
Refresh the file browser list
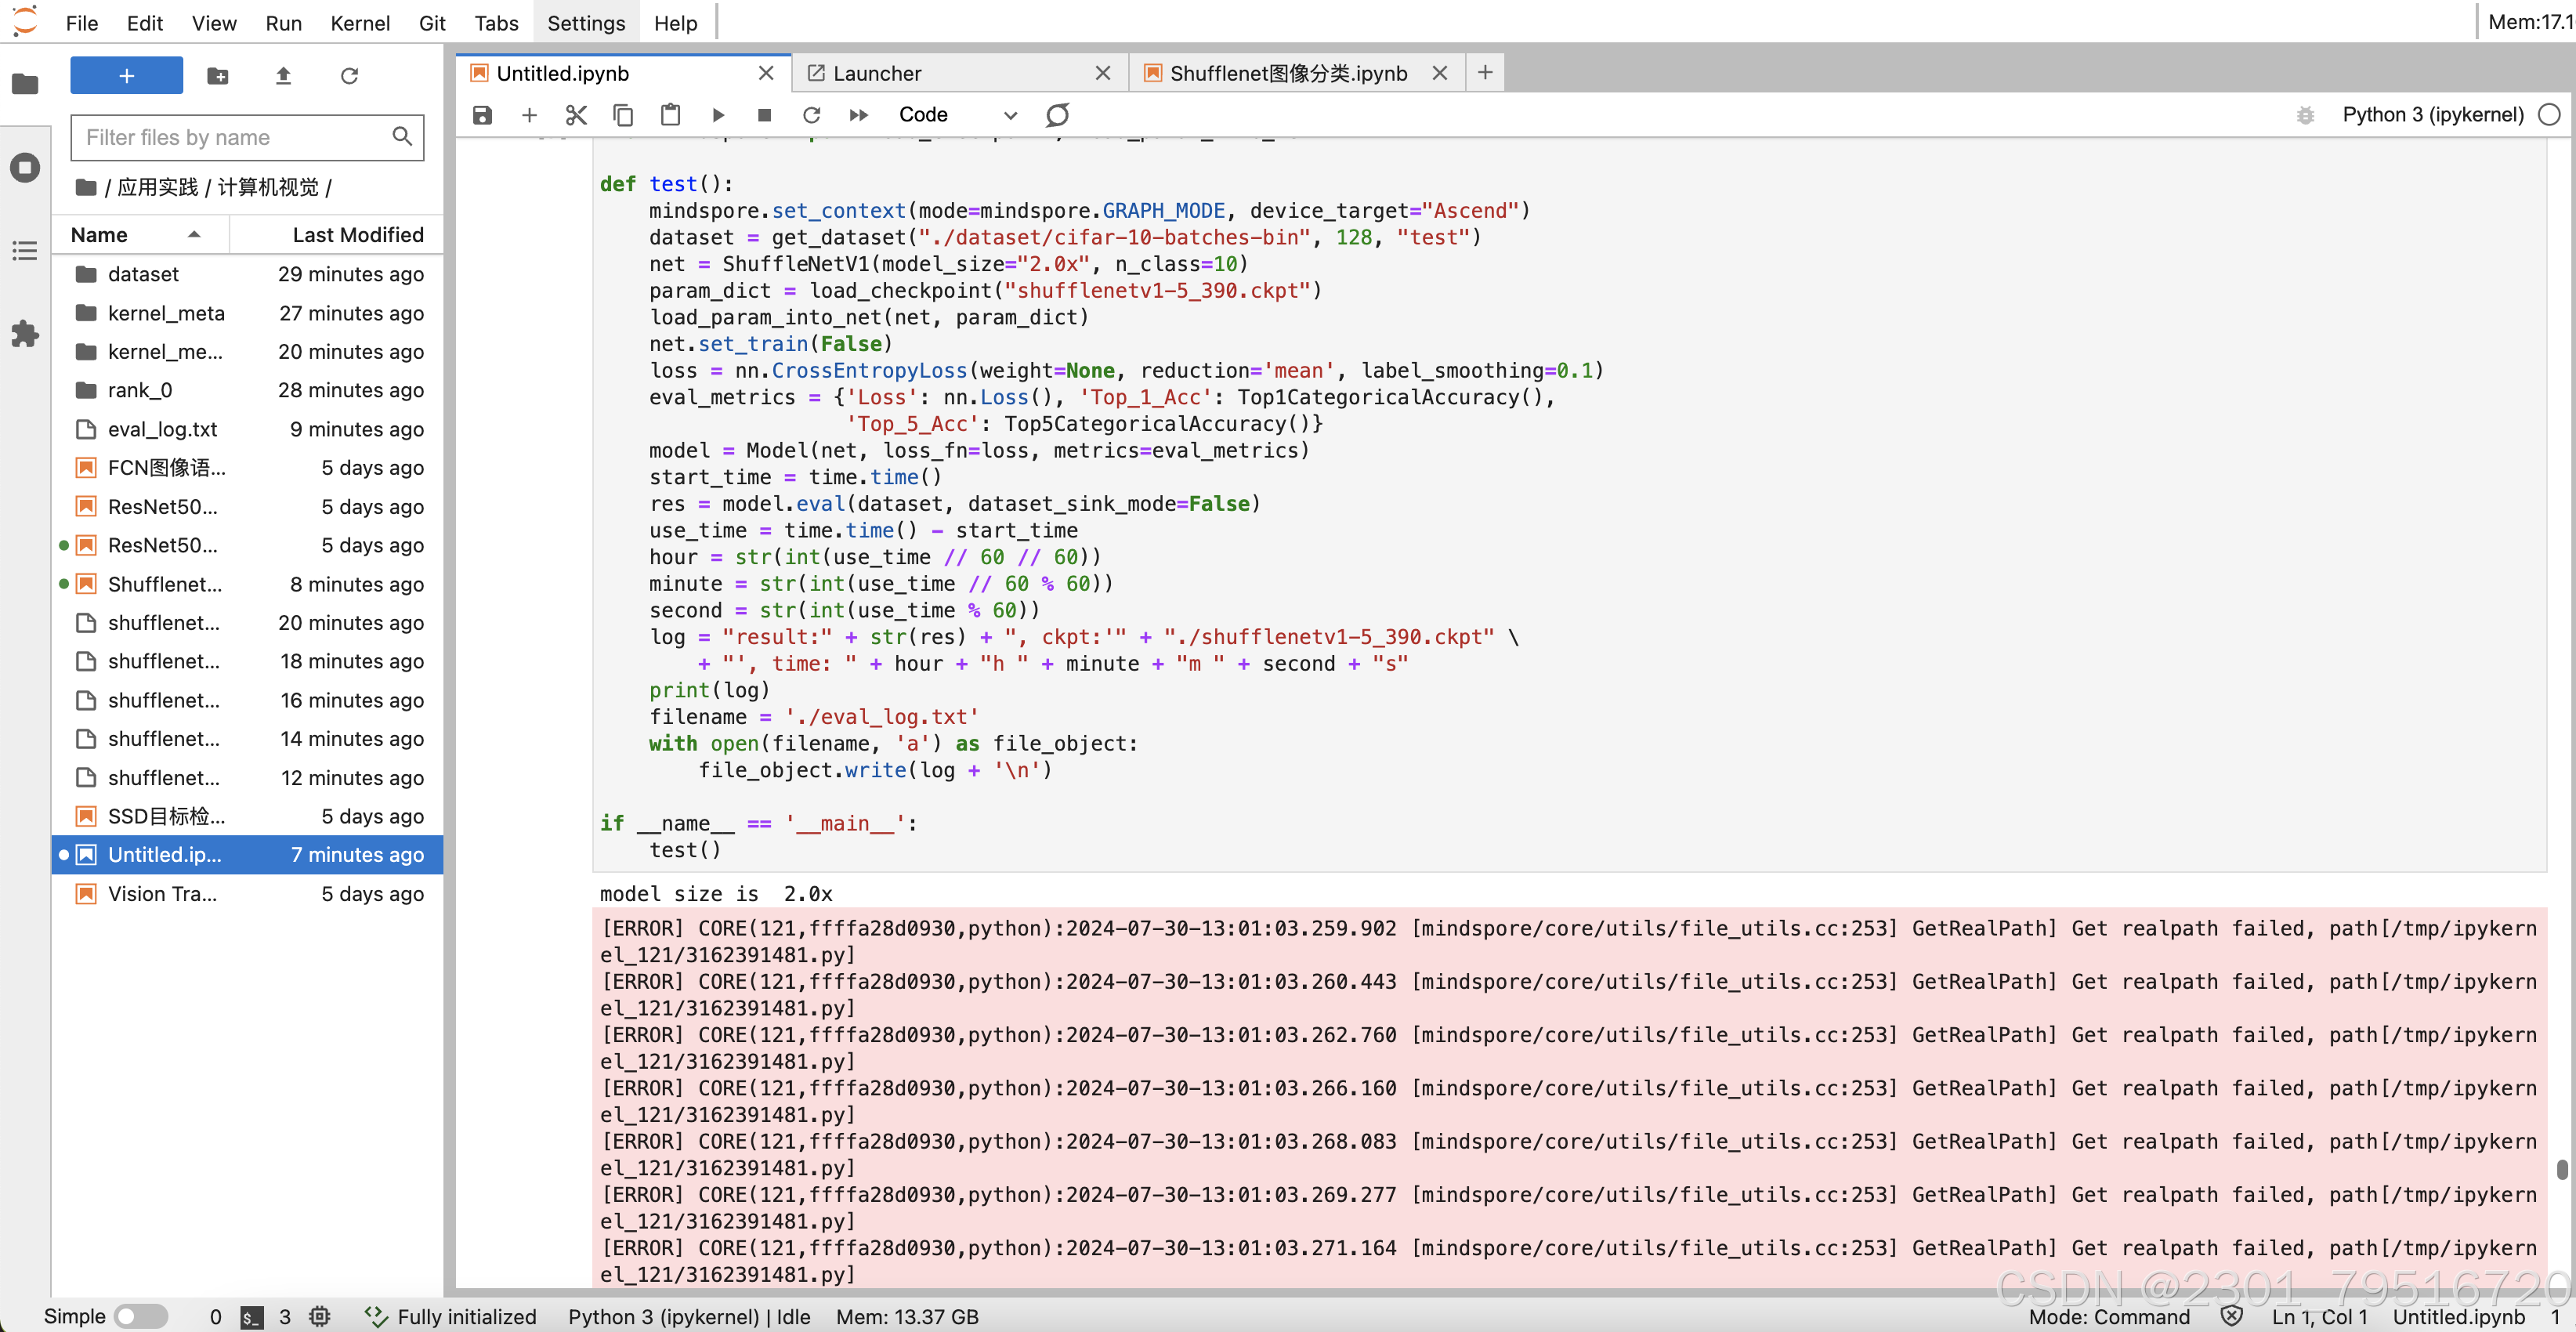(x=349, y=76)
